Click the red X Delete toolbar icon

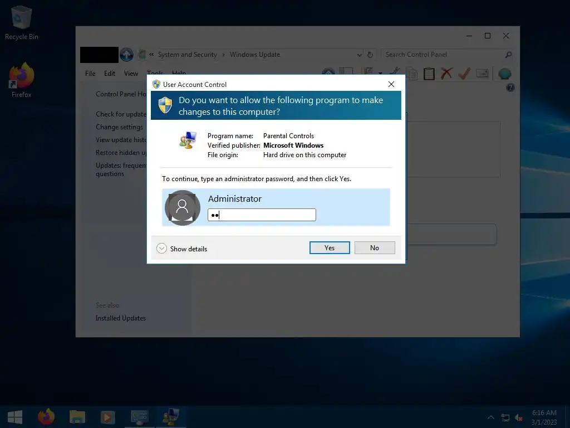[446, 74]
